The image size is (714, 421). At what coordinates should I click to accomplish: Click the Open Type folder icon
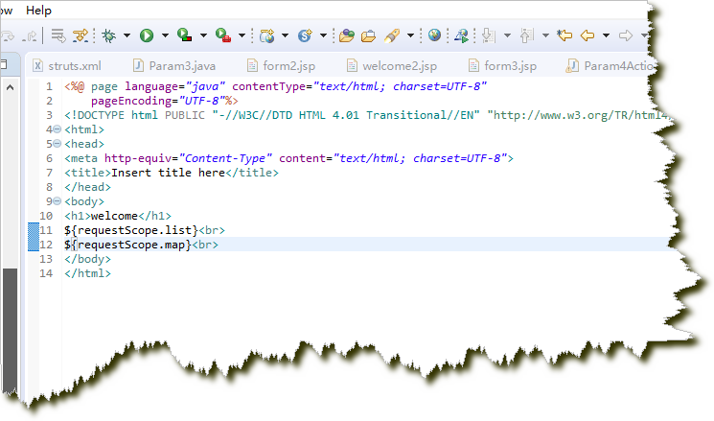(x=347, y=35)
